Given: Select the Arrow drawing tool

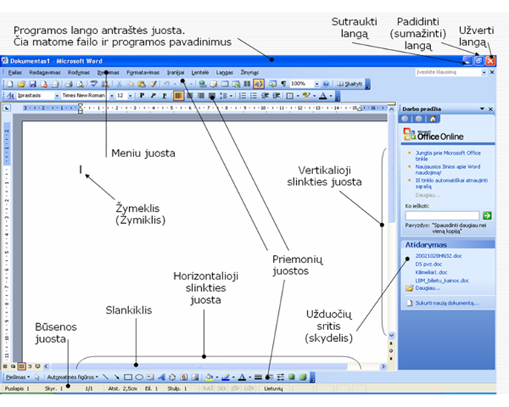Looking at the screenshot, I should coord(116,377).
